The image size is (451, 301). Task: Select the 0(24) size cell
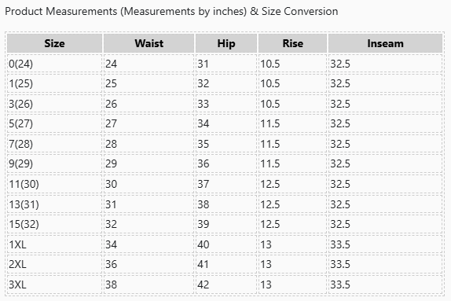55,64
